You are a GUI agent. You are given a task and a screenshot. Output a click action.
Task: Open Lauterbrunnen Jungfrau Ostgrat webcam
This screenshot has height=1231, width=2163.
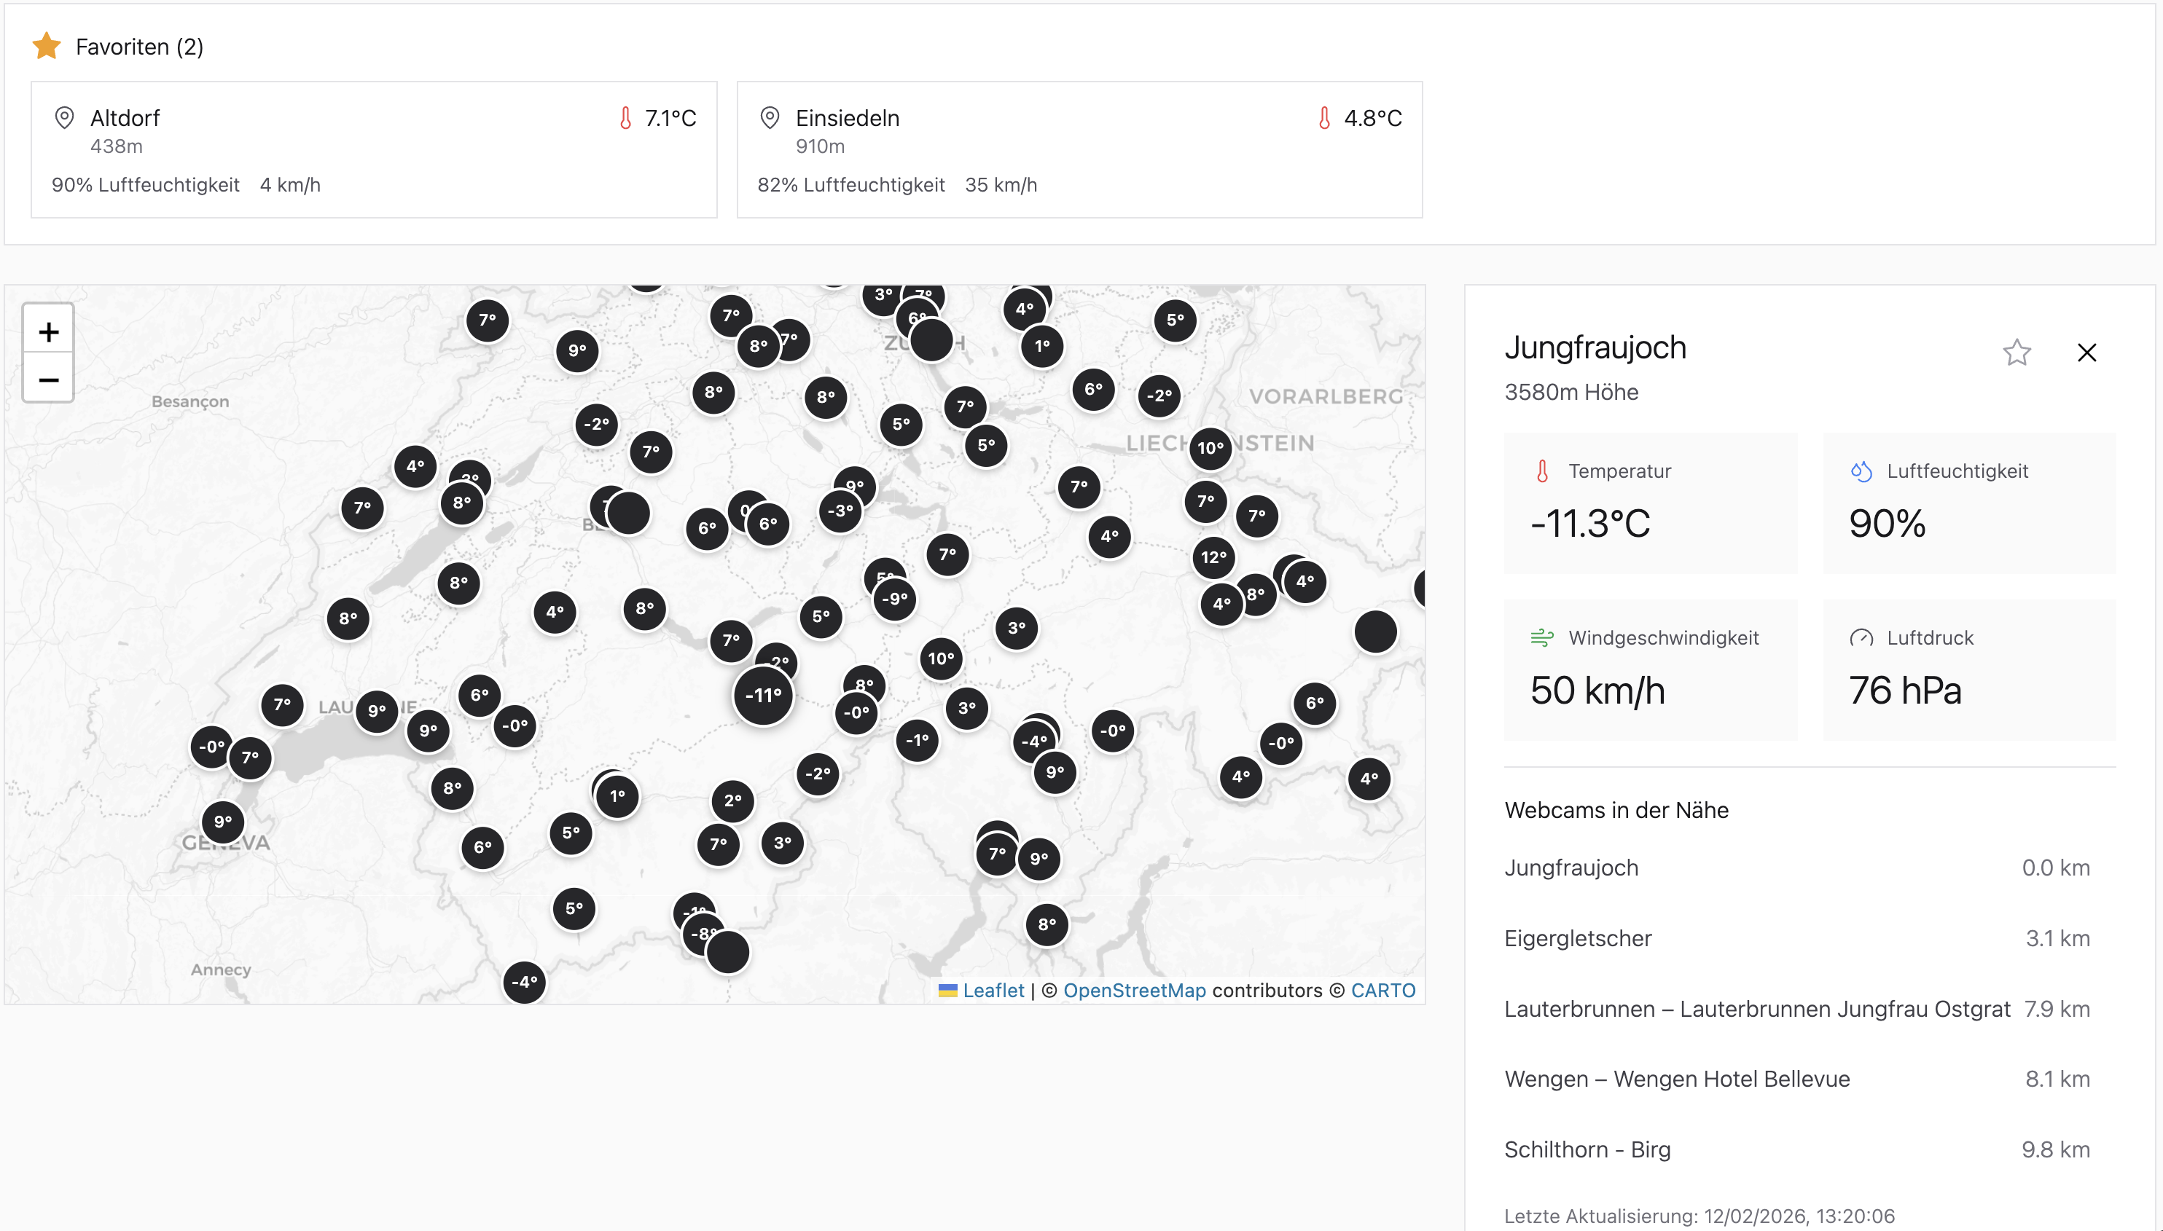tap(1756, 1009)
